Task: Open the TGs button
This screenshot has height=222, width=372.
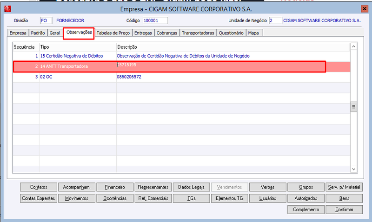Action: [x=191, y=198]
